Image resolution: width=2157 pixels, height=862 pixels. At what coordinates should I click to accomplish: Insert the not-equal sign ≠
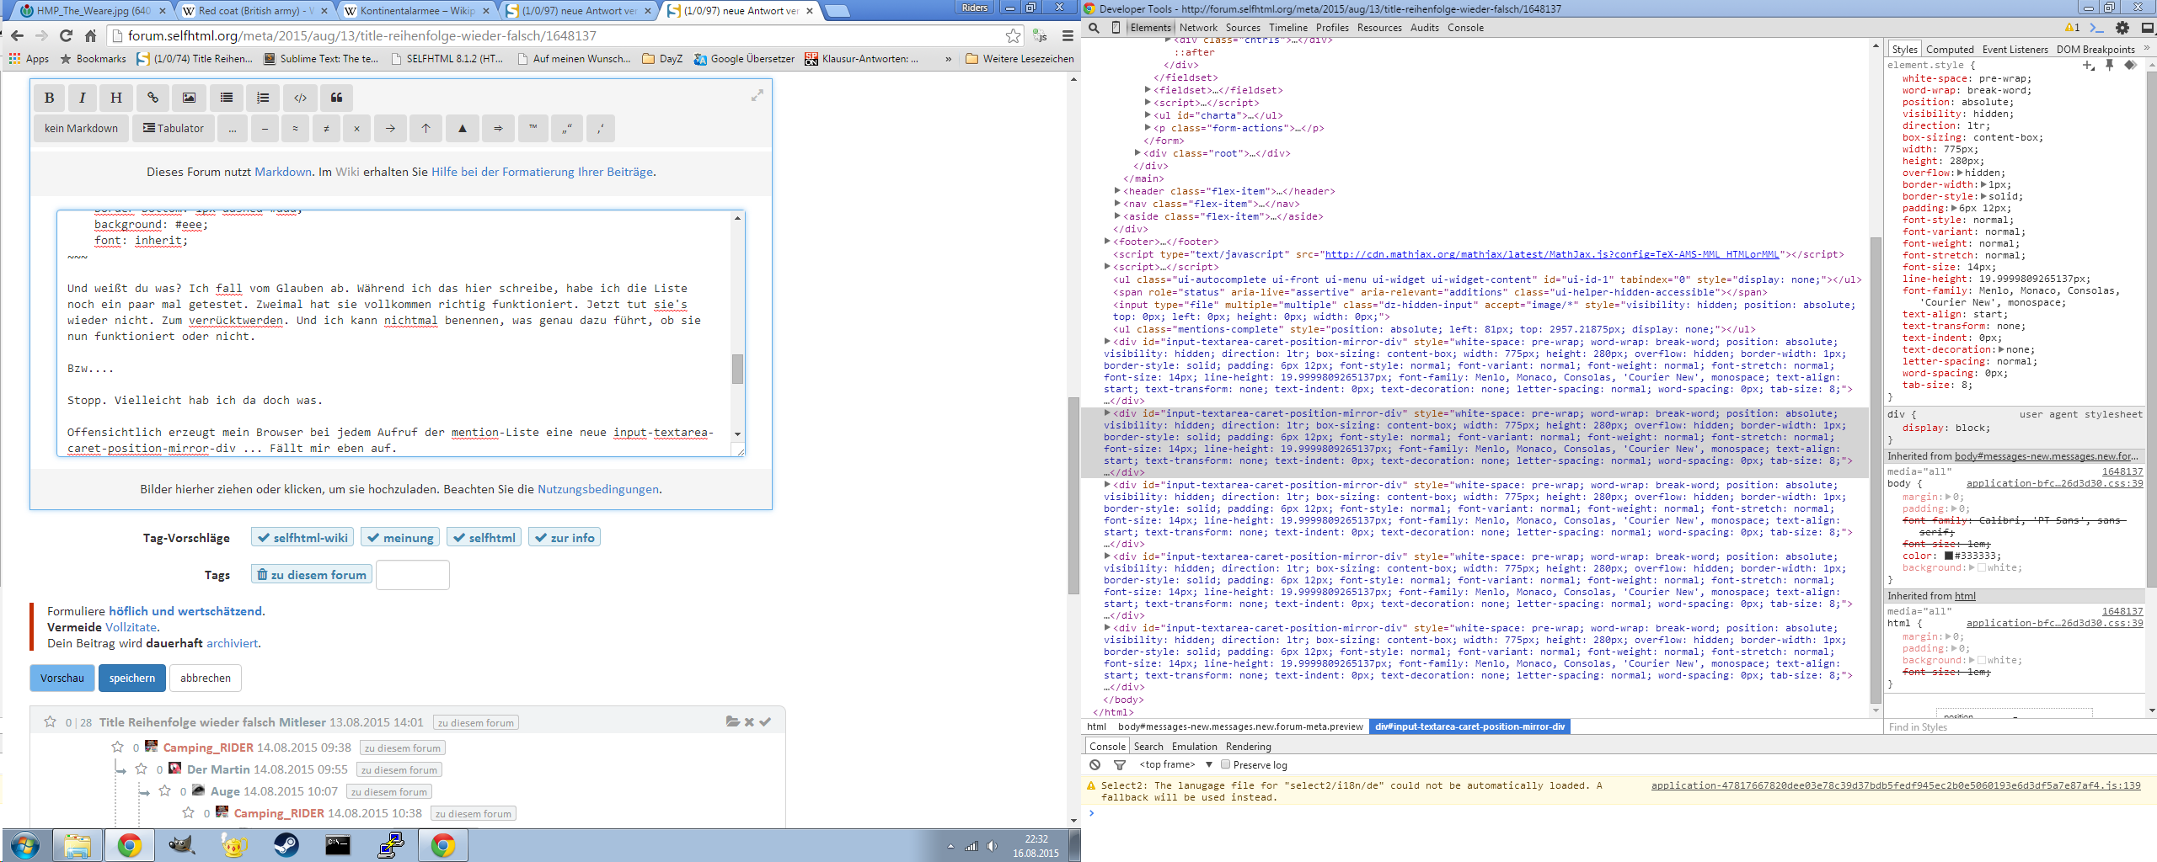326,129
